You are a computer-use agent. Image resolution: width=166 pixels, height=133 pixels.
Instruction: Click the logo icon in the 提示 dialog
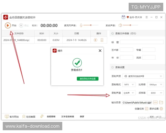(55, 51)
